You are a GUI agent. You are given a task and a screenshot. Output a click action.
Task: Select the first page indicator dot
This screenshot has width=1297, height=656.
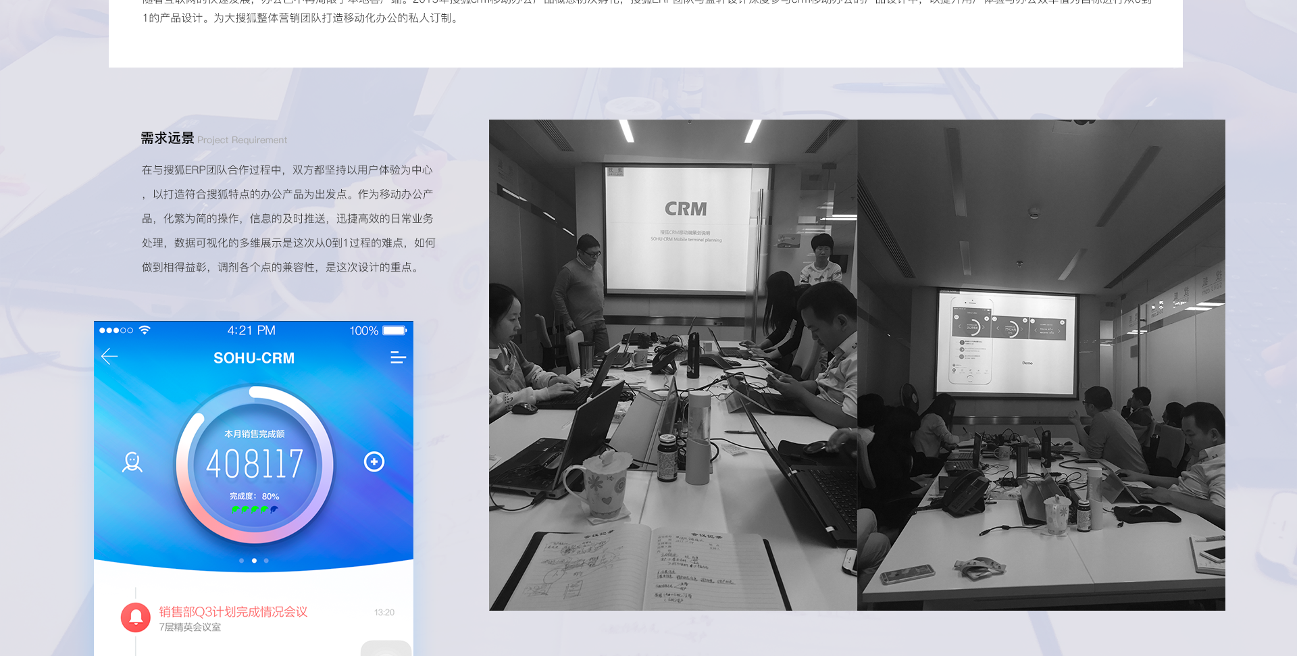(x=242, y=561)
